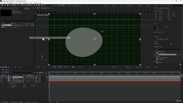Open the Full resolution dropdown

coord(47,67)
